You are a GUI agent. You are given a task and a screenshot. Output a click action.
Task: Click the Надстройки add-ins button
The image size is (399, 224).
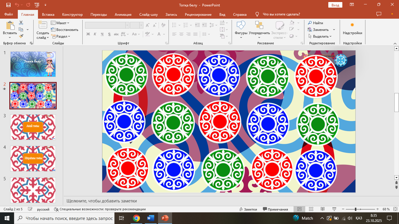click(x=352, y=29)
